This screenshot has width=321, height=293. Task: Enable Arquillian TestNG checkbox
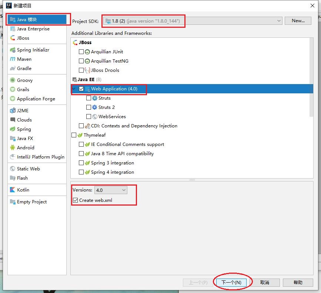point(81,61)
